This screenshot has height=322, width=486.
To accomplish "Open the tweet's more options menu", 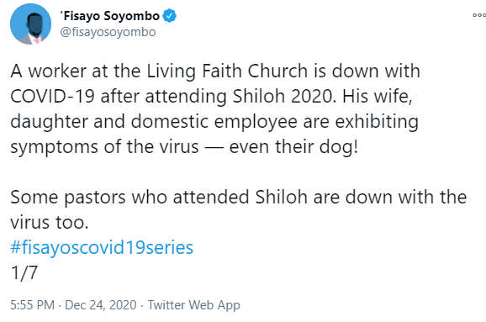I will pos(479,15).
